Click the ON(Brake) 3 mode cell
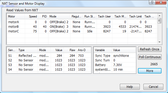Image resolution: width=168 pixels, height=93 pixels. pos(59,26)
